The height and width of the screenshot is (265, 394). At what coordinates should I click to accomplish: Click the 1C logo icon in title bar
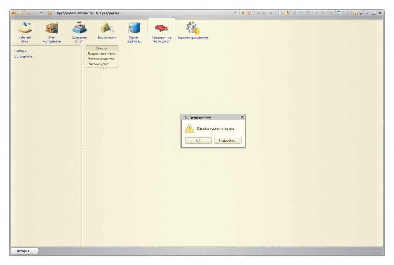tap(13, 13)
